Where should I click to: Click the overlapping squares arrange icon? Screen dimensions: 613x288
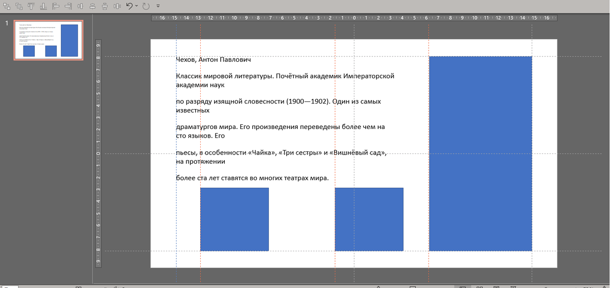(x=19, y=6)
